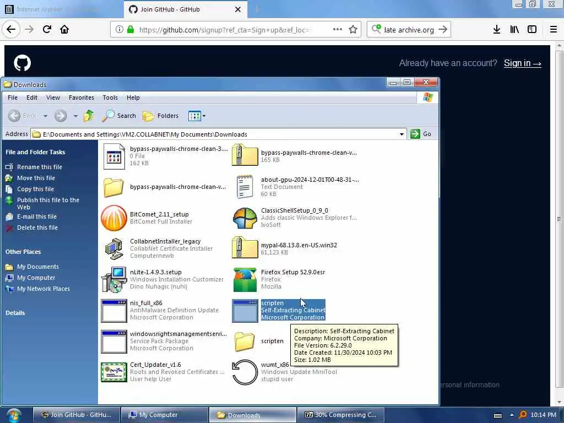Select mypal-68.13.8.en-US.win32 zip icon
Image resolution: width=564 pixels, height=423 pixels.
pos(245,247)
